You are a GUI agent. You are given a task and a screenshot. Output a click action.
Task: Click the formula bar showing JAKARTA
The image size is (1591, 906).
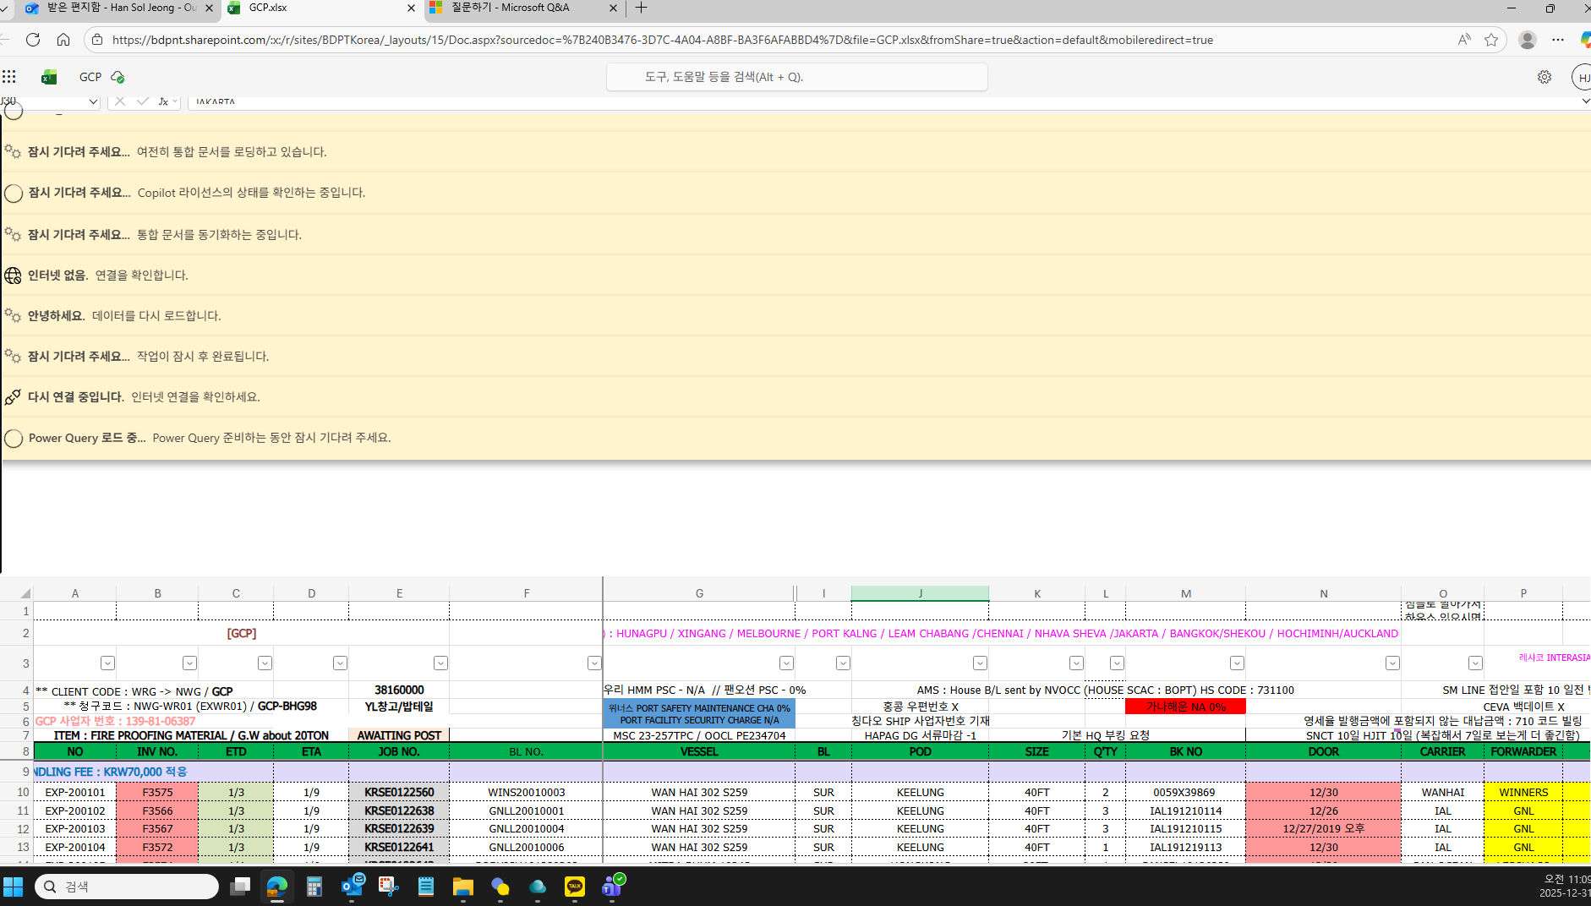883,101
